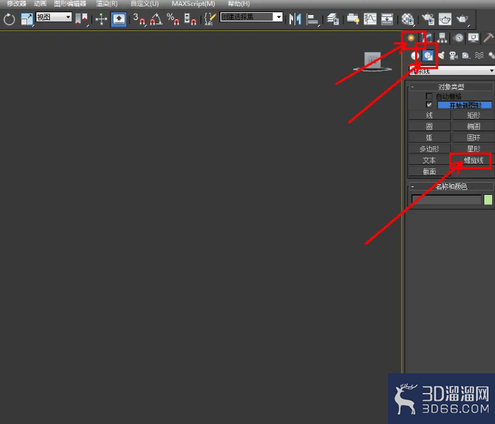
Task: Activate the Select and Manipulate icon
Action: (101, 19)
